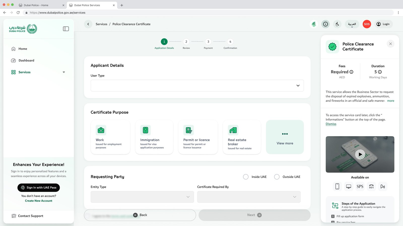Open Services in sidebar
This screenshot has width=403, height=226.
(24, 72)
